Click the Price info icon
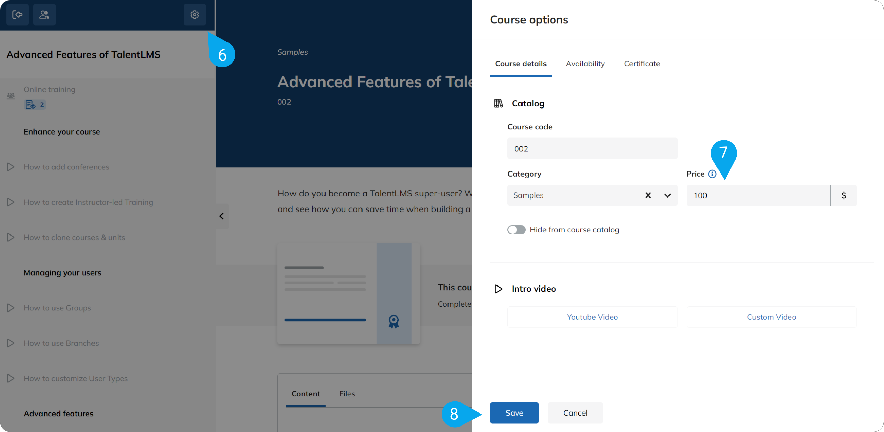This screenshot has width=884, height=432. click(712, 174)
